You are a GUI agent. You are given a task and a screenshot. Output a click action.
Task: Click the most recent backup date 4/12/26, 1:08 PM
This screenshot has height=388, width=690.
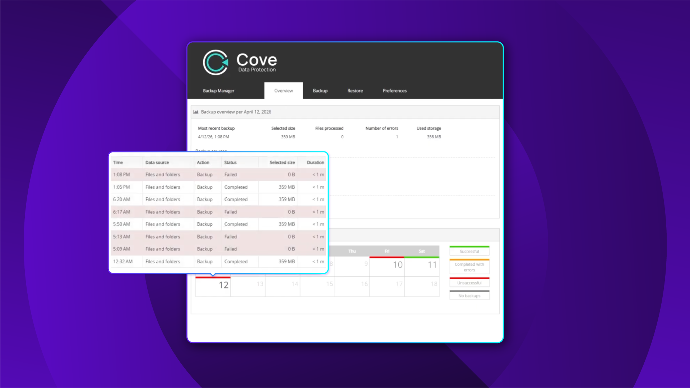point(213,137)
